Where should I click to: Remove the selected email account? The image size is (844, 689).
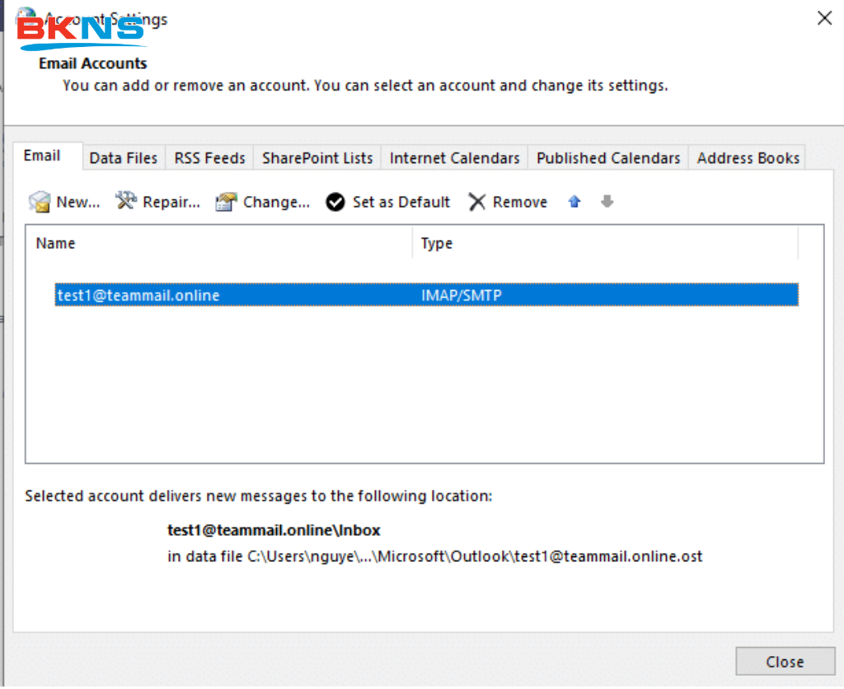click(x=508, y=202)
